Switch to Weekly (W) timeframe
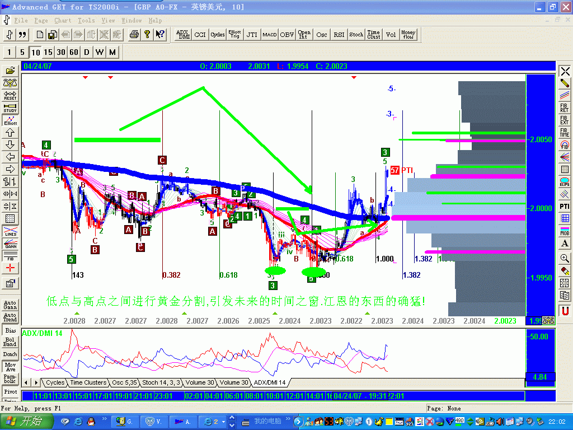 click(100, 52)
